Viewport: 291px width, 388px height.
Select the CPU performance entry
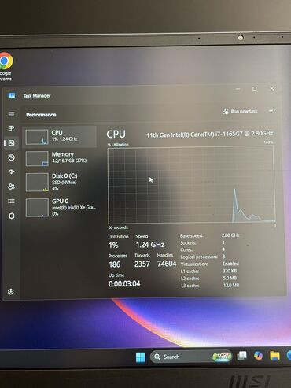(60, 136)
